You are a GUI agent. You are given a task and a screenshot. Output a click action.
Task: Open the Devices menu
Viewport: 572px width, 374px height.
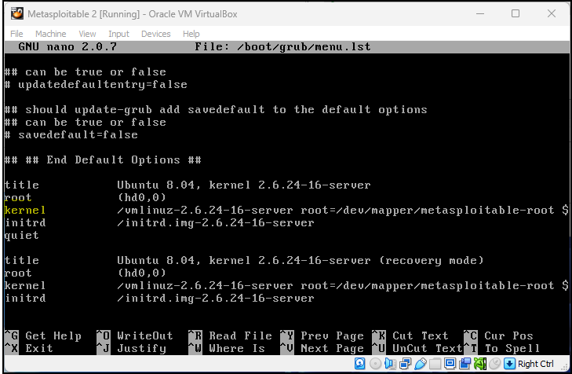tap(156, 34)
